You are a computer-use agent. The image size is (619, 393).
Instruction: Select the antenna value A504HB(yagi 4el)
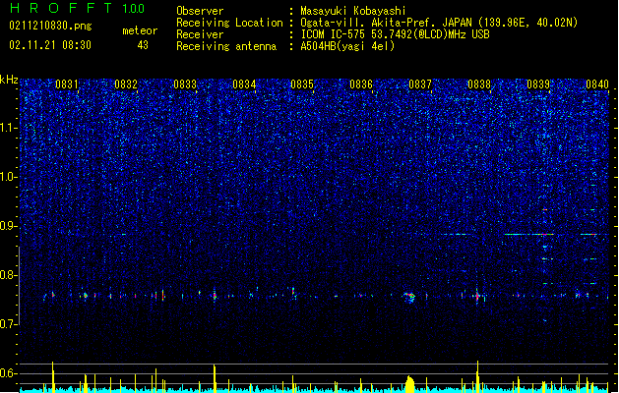pyautogui.click(x=347, y=46)
